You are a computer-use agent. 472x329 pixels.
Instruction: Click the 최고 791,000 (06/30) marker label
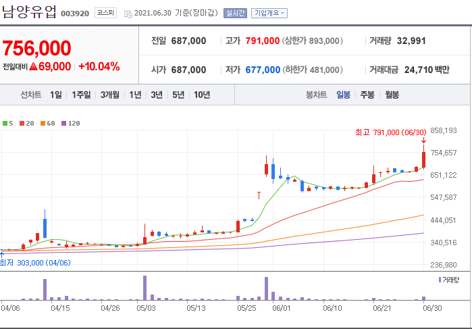click(x=391, y=132)
